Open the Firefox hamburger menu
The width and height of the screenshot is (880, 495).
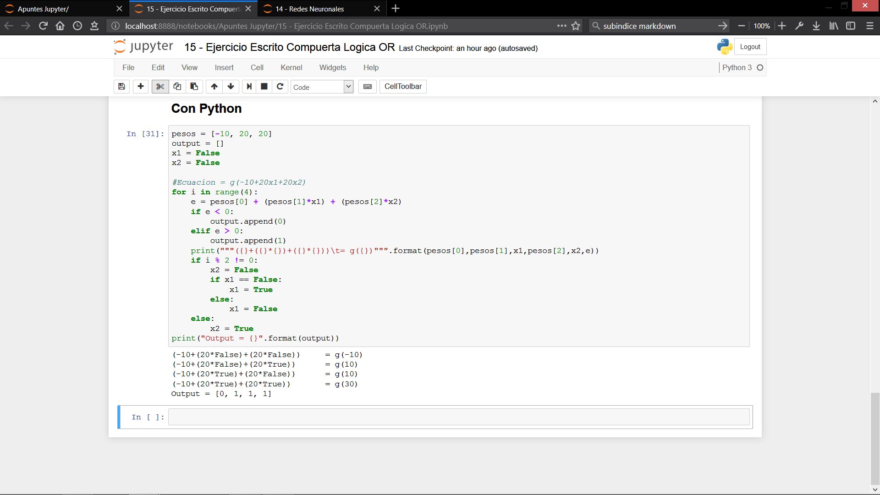[869, 26]
